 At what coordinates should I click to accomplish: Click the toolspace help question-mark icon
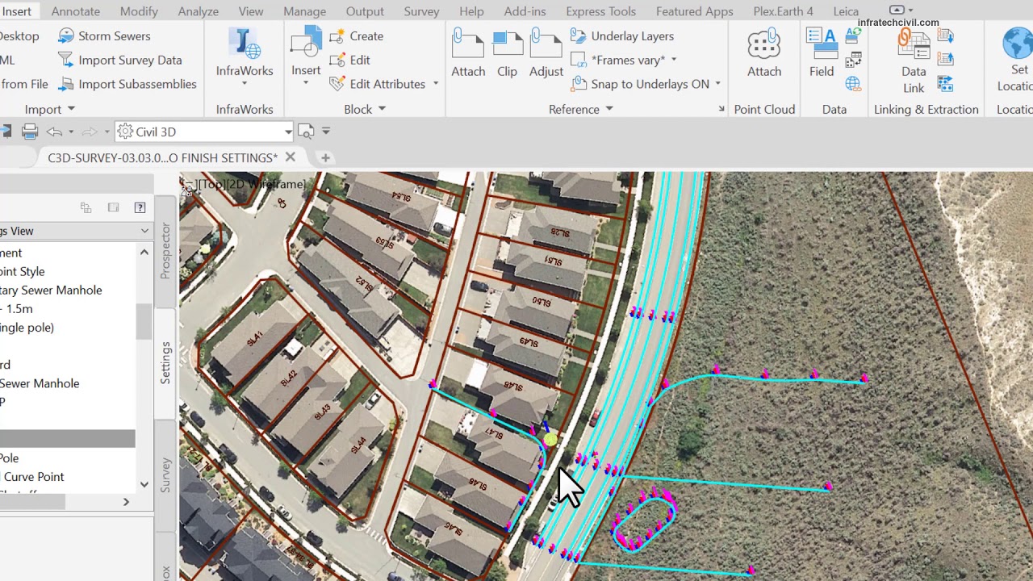click(x=140, y=207)
